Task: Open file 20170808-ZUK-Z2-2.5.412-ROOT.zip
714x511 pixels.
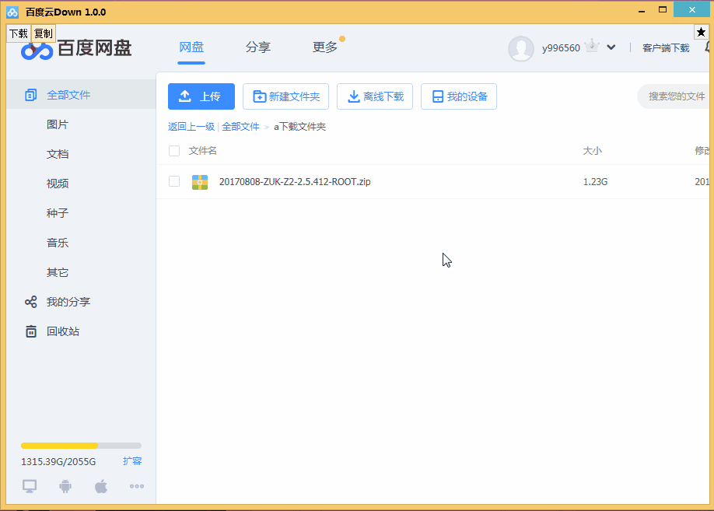Action: pyautogui.click(x=295, y=182)
